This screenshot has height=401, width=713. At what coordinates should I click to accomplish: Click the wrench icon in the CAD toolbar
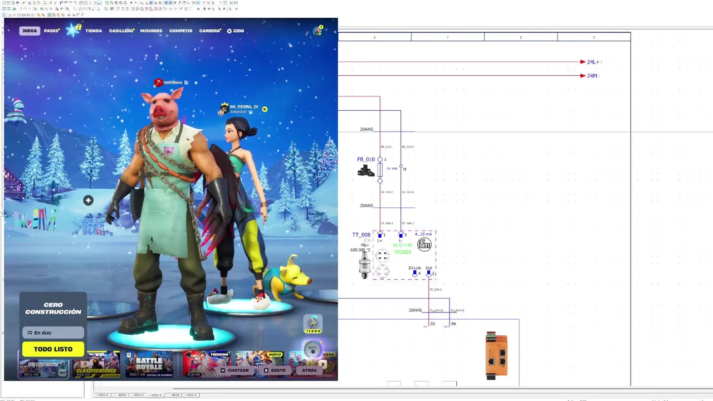click(x=23, y=3)
